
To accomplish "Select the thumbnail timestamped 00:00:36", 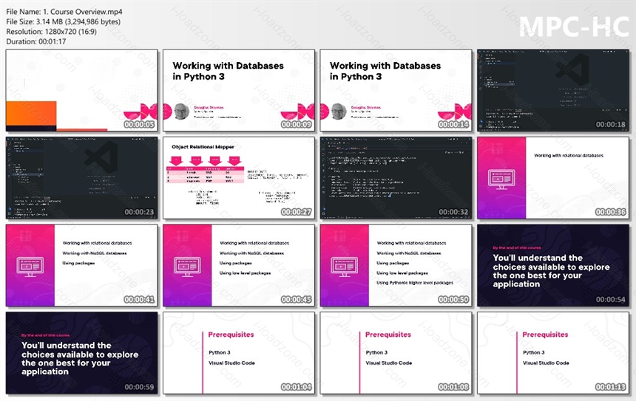I will (553, 178).
